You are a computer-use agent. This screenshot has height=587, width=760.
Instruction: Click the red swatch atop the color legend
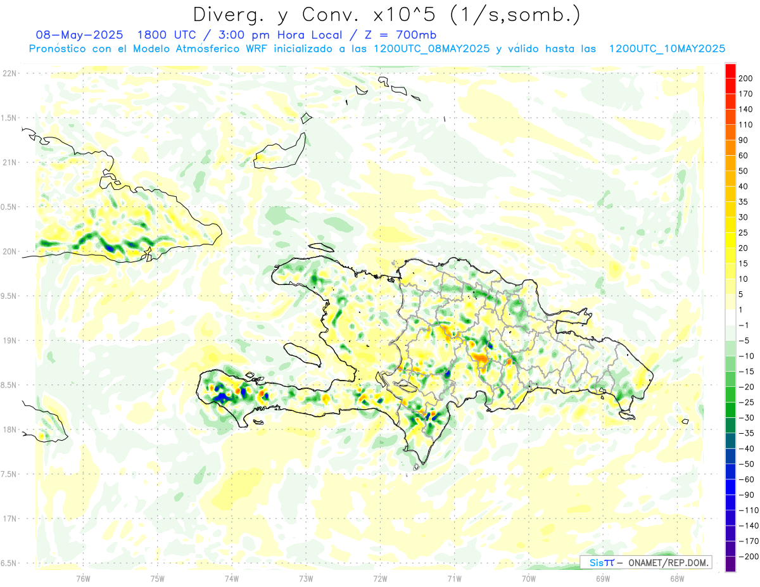point(730,70)
